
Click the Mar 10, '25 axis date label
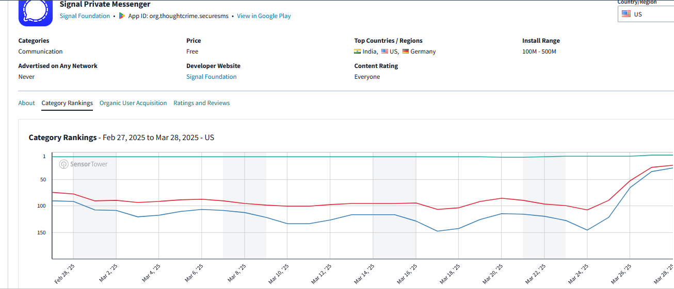pyautogui.click(x=279, y=274)
